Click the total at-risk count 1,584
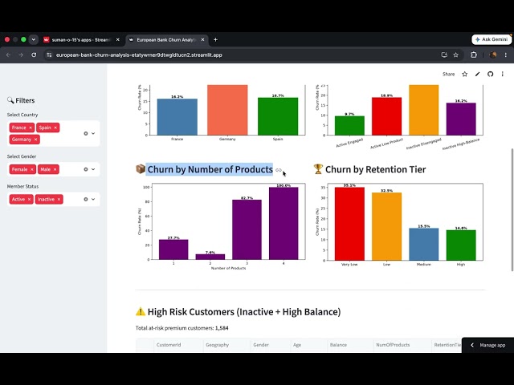The height and width of the screenshot is (385, 514). 222,328
